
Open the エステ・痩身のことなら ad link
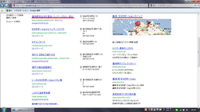123,48
